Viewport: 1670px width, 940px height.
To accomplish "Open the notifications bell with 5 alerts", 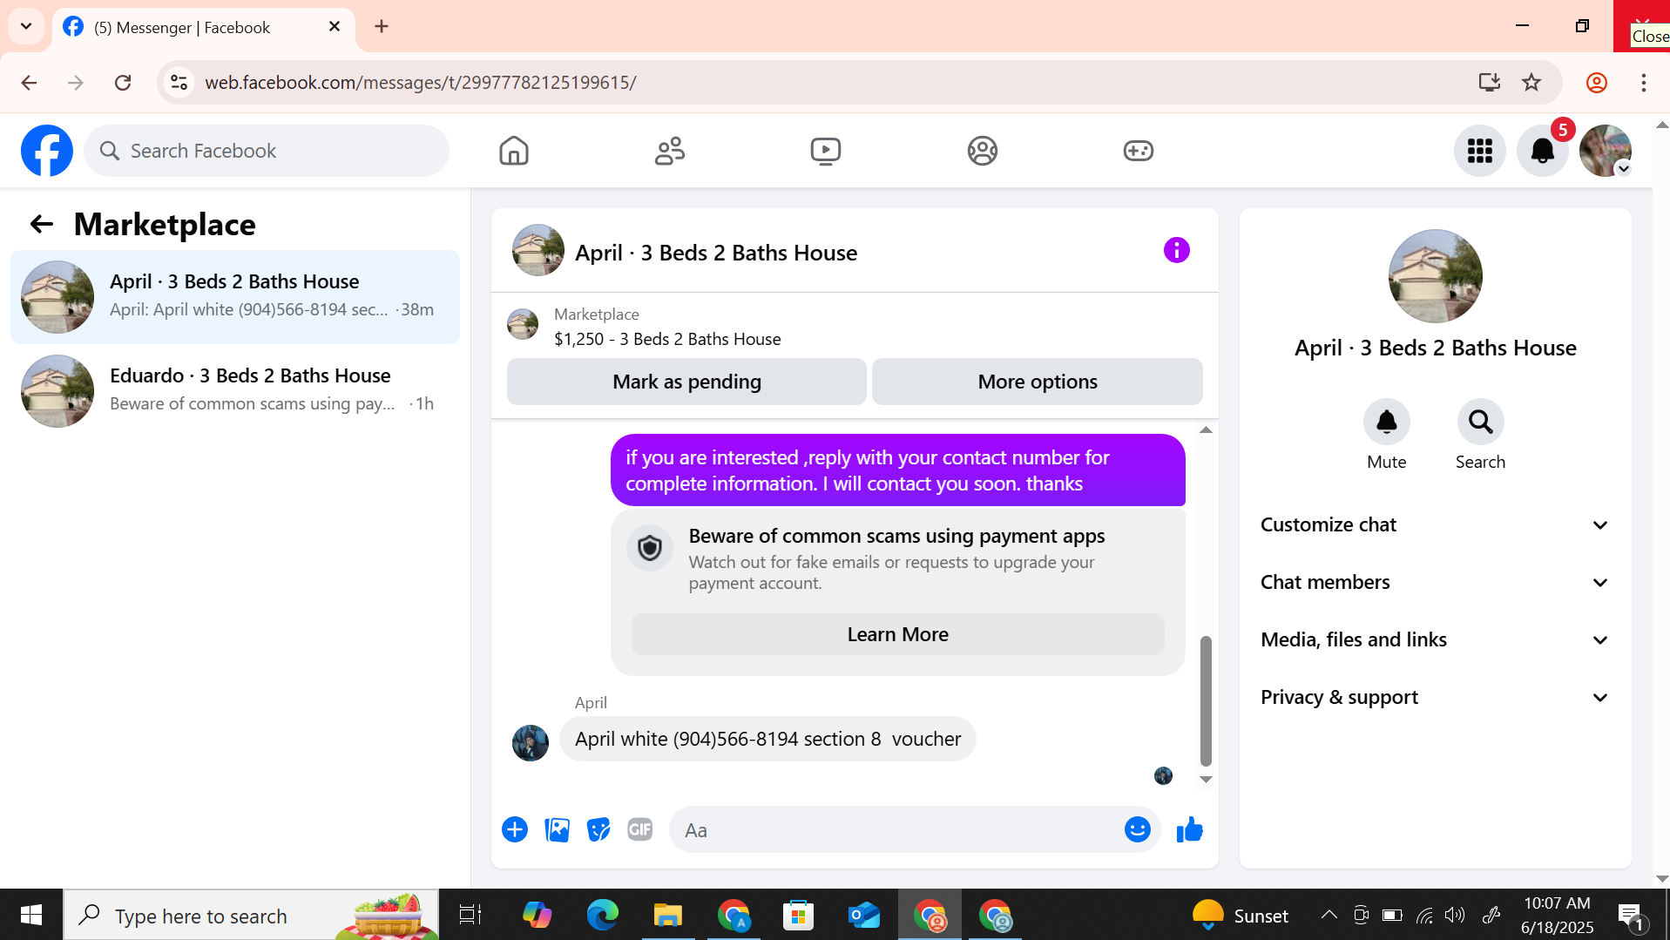I will pos(1543,151).
